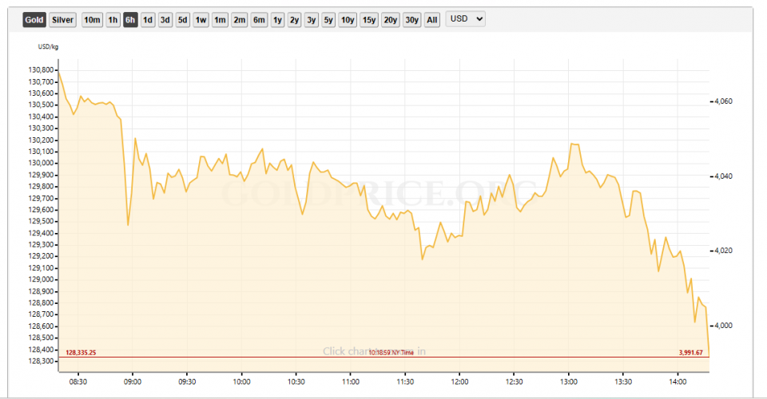Show the 1d price chart
Image resolution: width=767 pixels, height=399 pixels.
pos(148,20)
